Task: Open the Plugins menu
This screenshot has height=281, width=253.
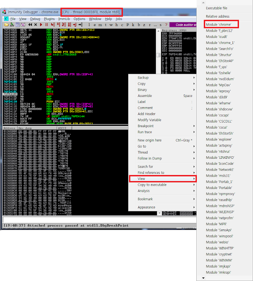Action: click(x=49, y=19)
